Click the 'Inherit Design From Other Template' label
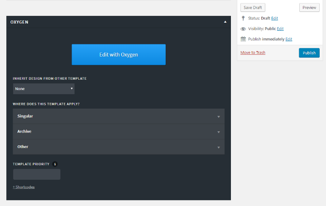The image size is (326, 206). 50,78
